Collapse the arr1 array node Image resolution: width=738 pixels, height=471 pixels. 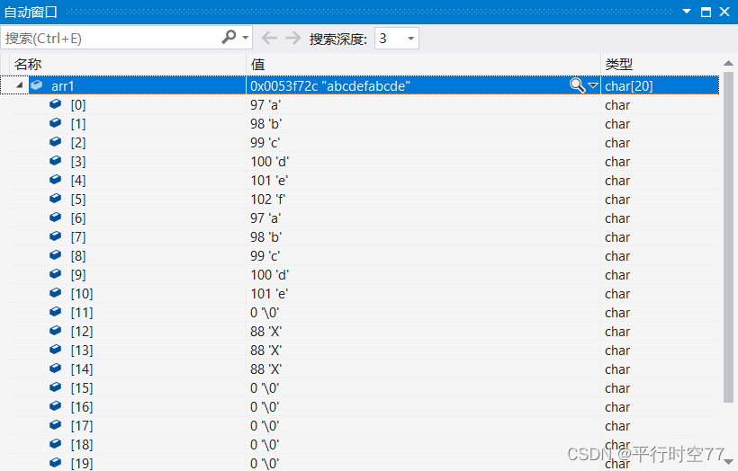pos(20,85)
